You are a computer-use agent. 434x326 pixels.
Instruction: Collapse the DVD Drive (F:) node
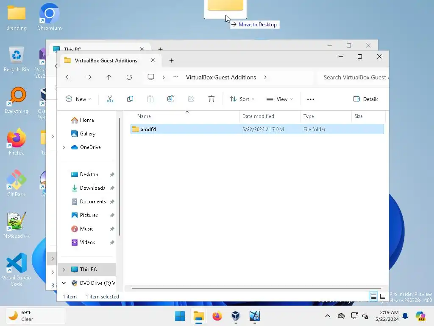click(x=64, y=283)
